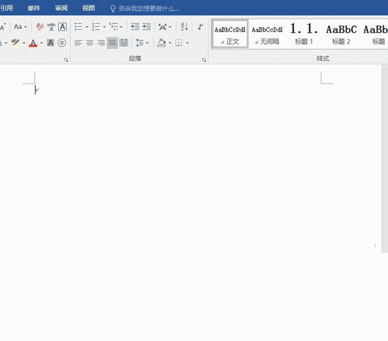Apply the borders button

point(179,43)
